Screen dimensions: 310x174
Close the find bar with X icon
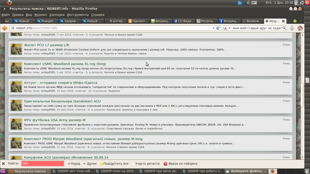3,164
